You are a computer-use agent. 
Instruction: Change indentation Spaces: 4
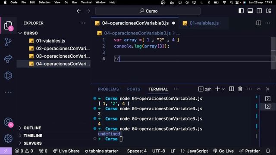(137, 151)
